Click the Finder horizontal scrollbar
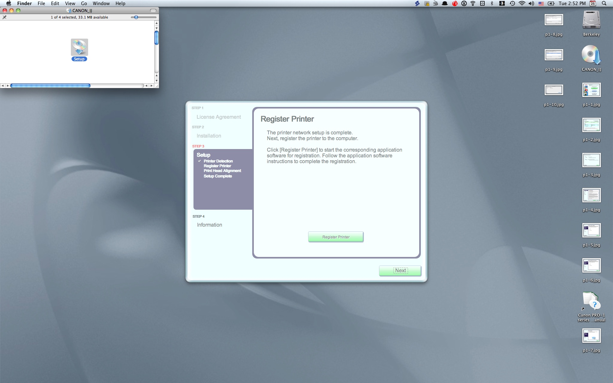The height and width of the screenshot is (383, 613). (x=50, y=86)
